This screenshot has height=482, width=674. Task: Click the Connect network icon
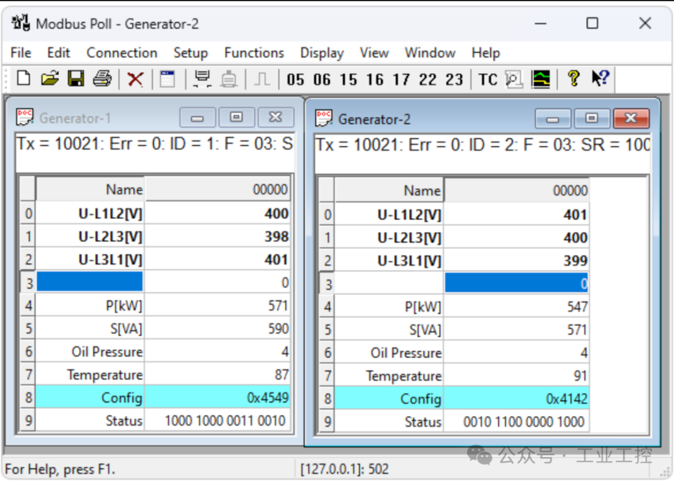(202, 79)
